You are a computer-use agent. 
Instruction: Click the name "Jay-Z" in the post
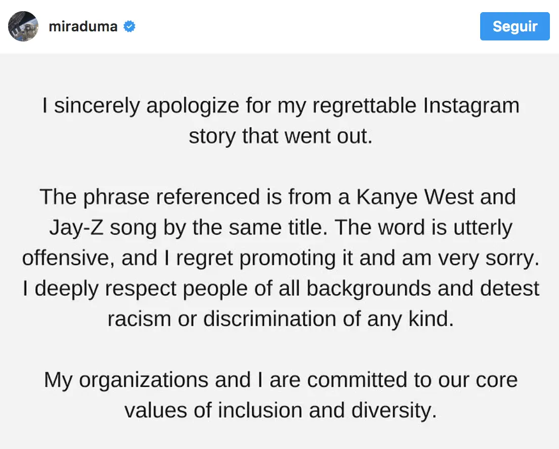pyautogui.click(x=76, y=228)
